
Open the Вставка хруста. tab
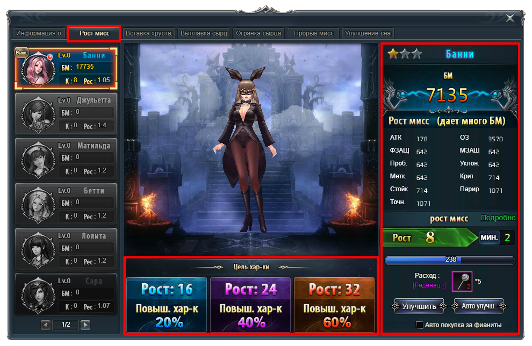point(149,33)
